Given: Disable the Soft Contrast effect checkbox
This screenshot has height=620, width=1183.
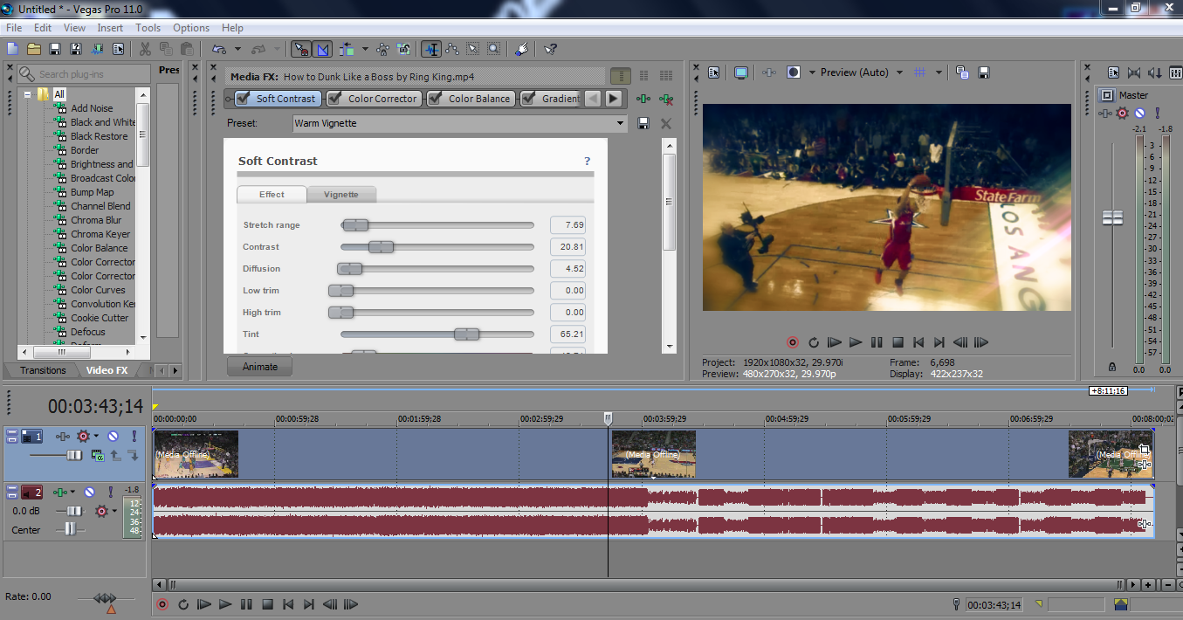Looking at the screenshot, I should click(x=242, y=99).
